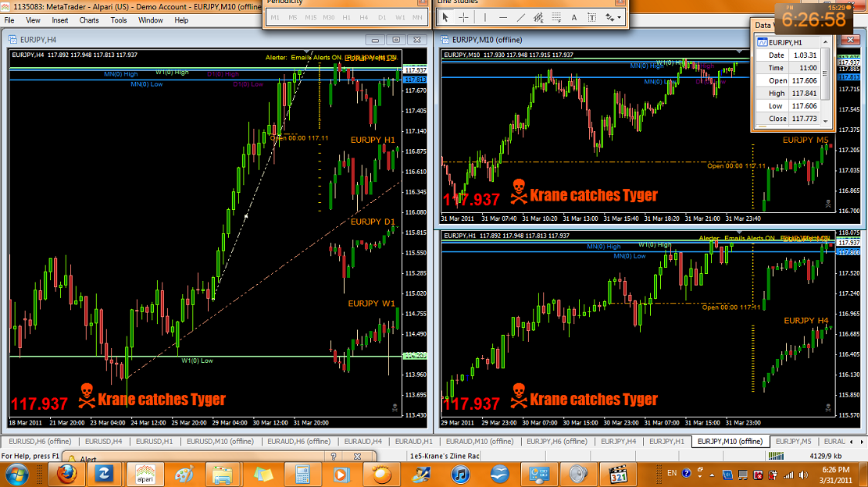The height and width of the screenshot is (487, 868).
Task: Click the EURJPY,M10 (offline) chart window icon
Action: (x=445, y=40)
